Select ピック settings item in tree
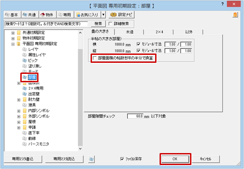Image resolution: width=244 pixels, height=169 pixels. 33,61
